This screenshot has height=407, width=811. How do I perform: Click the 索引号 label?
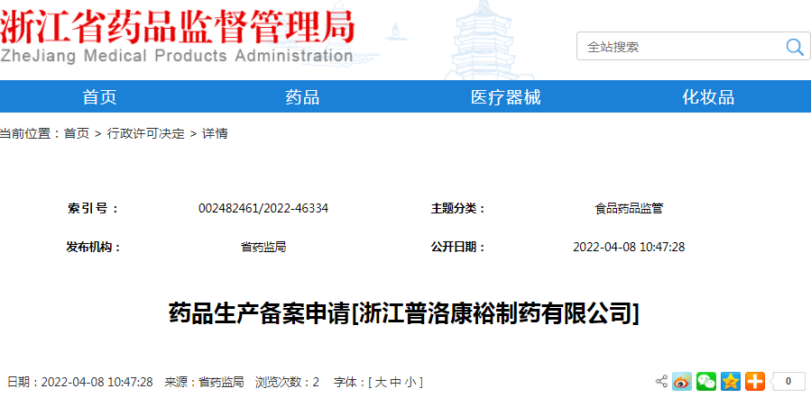[x=93, y=209]
